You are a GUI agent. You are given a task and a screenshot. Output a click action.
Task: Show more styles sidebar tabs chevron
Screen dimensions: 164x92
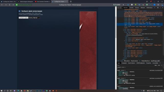pyautogui.click(x=160, y=63)
